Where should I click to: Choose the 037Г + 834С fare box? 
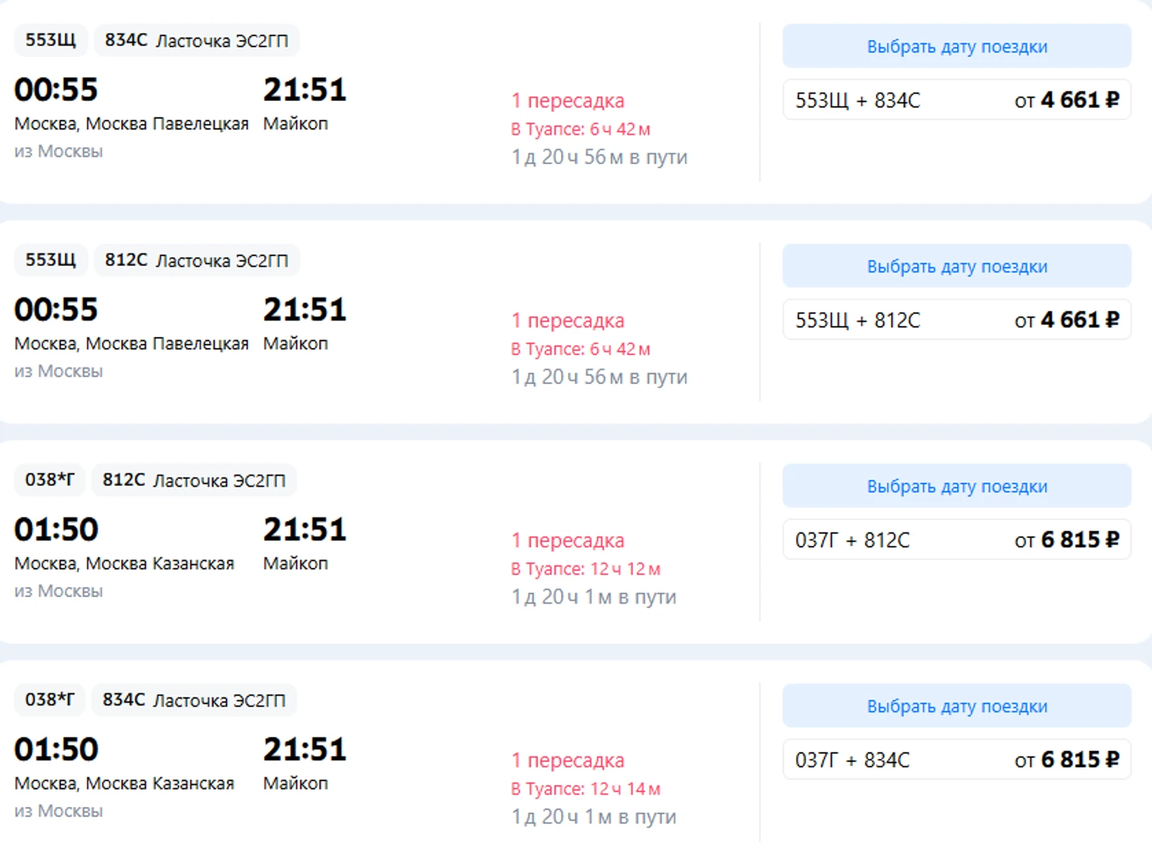pos(956,760)
